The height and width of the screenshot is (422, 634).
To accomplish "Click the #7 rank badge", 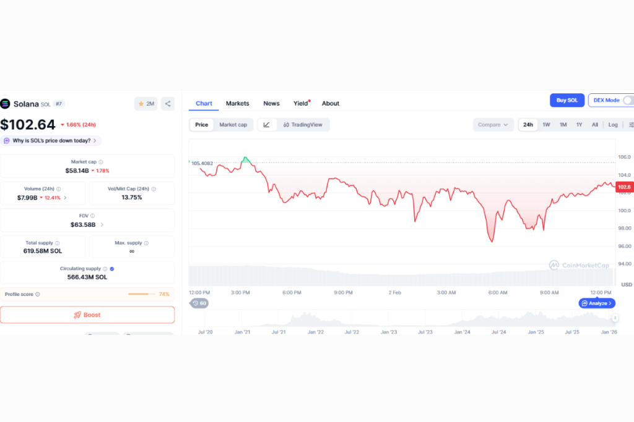I will [x=59, y=104].
